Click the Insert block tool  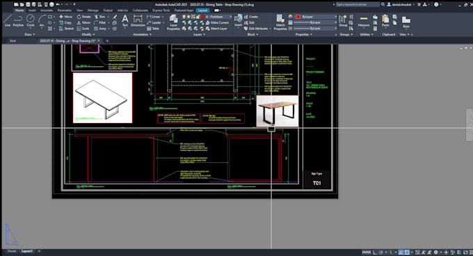[238, 21]
